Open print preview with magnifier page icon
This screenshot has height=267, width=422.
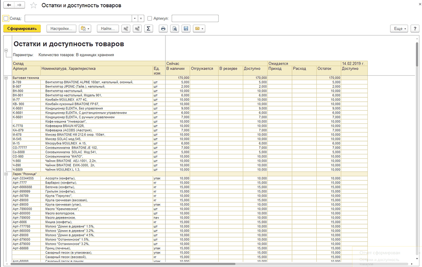click(175, 29)
